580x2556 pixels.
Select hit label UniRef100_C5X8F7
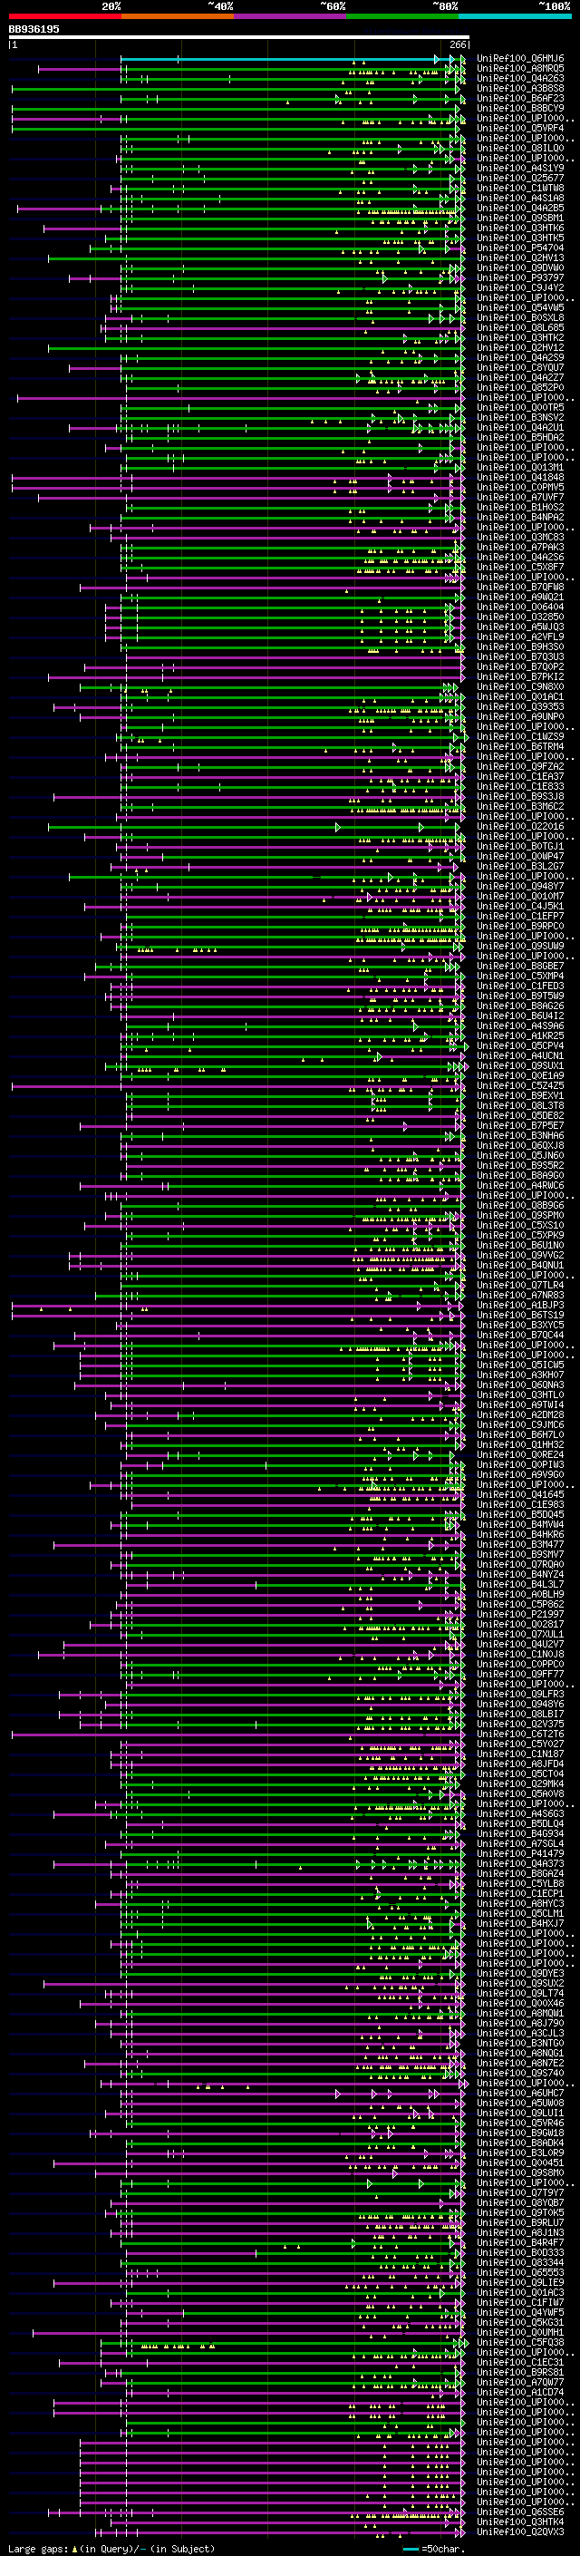pos(519,568)
